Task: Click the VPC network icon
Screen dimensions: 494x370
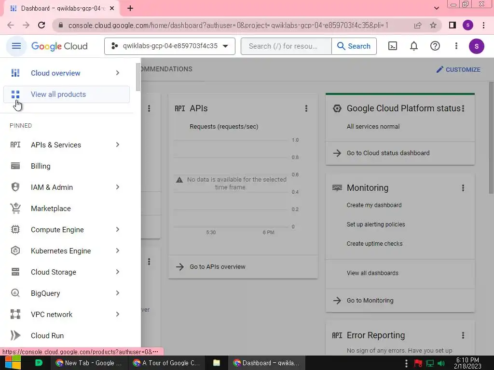Action: click(15, 314)
